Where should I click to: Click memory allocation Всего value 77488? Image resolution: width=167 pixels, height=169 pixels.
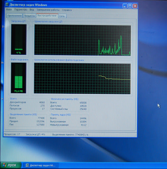41,118
